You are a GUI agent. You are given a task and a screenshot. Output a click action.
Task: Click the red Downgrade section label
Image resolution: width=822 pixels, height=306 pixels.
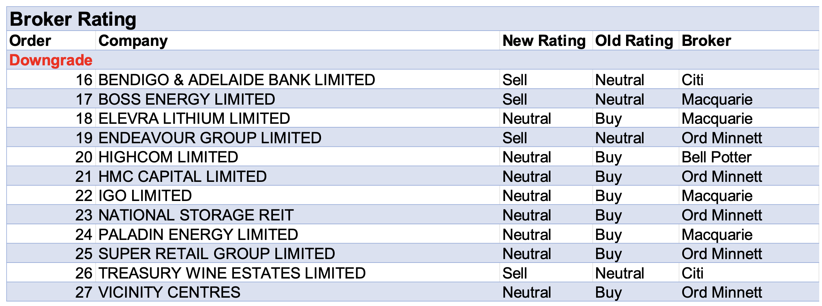point(51,60)
